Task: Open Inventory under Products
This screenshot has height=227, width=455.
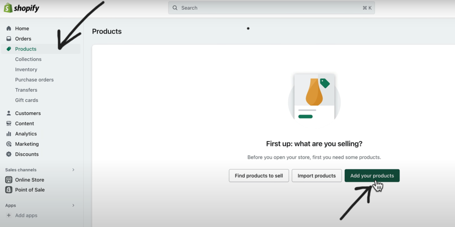Action: coord(26,70)
